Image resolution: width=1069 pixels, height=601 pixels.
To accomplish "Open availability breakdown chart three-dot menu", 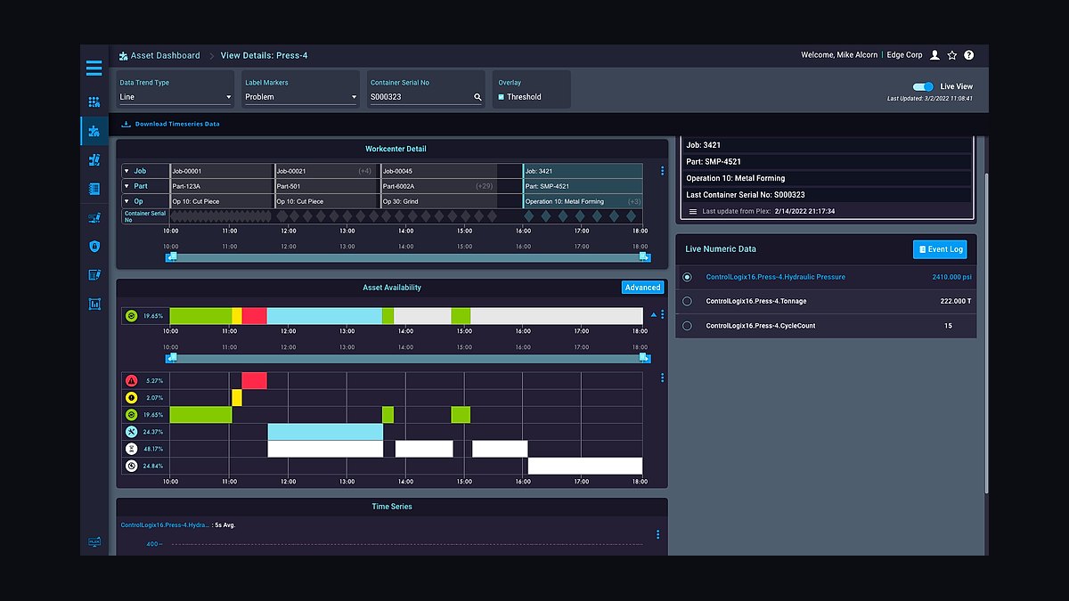I will (x=662, y=378).
